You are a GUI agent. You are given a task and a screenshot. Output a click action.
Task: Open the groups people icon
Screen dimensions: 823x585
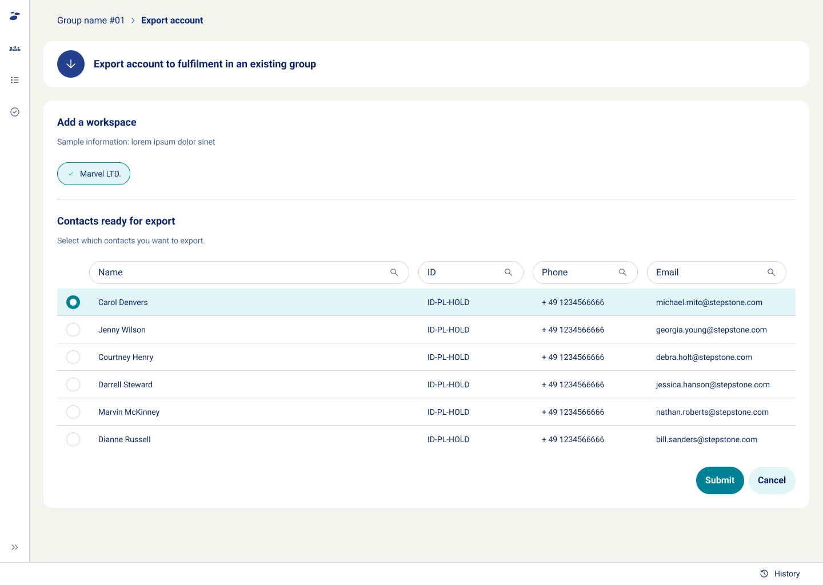pos(15,49)
